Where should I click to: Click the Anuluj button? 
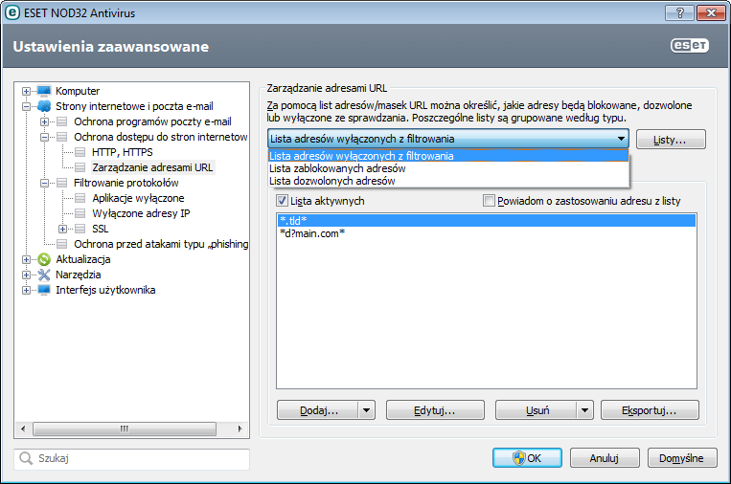coord(605,458)
